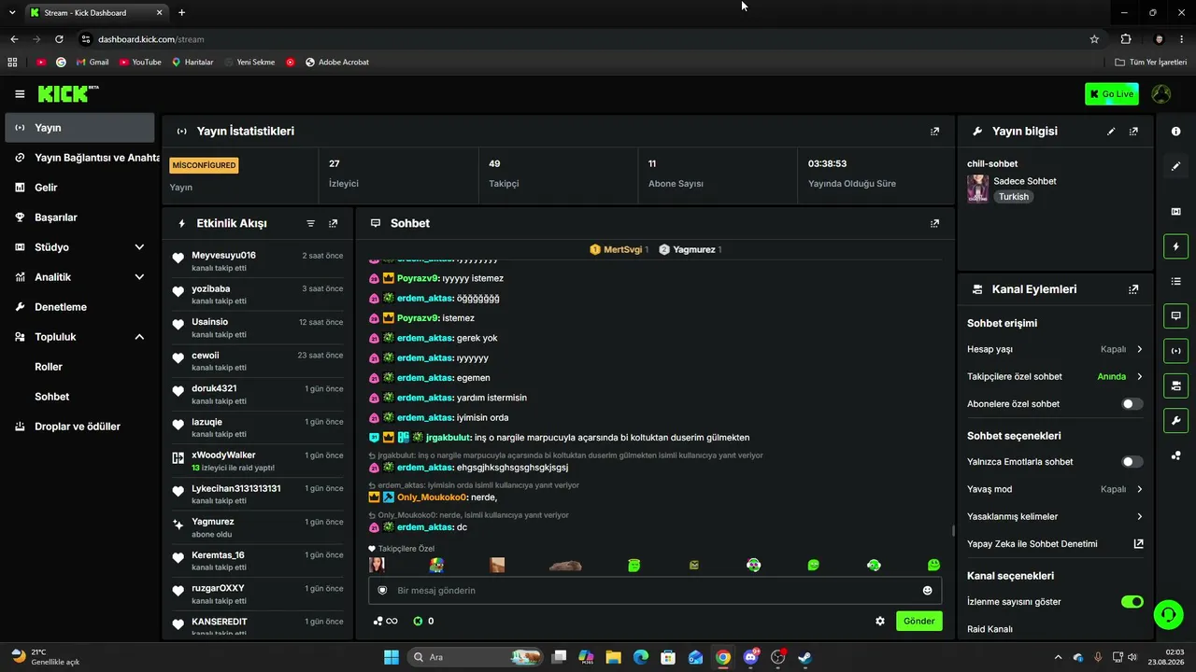Click the info icon in right sidebar
This screenshot has height=672, width=1196.
1175,132
